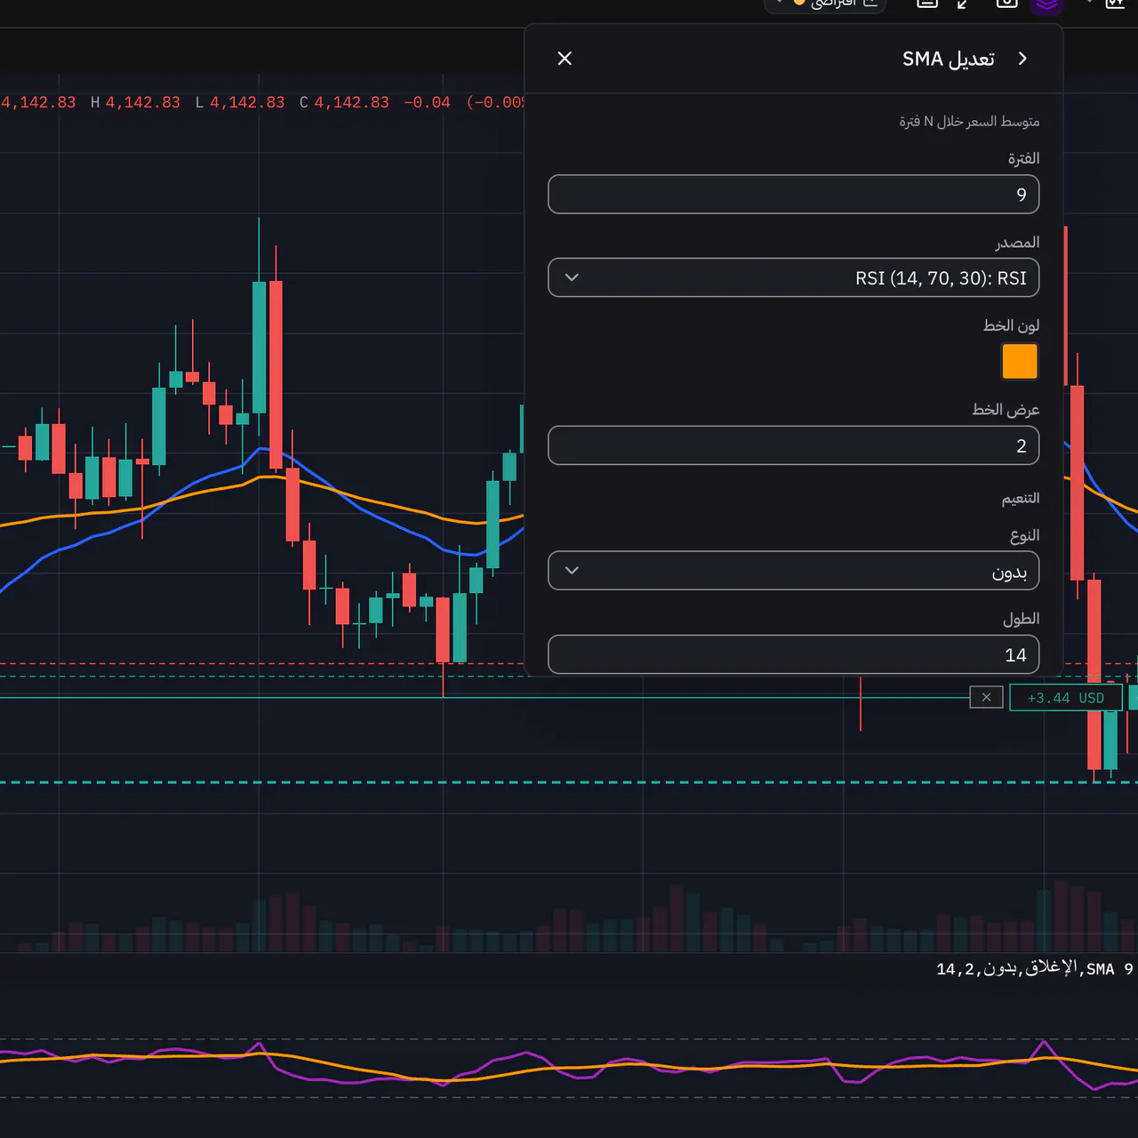Pick a new color from the orange لون الخط swatch

point(1020,362)
